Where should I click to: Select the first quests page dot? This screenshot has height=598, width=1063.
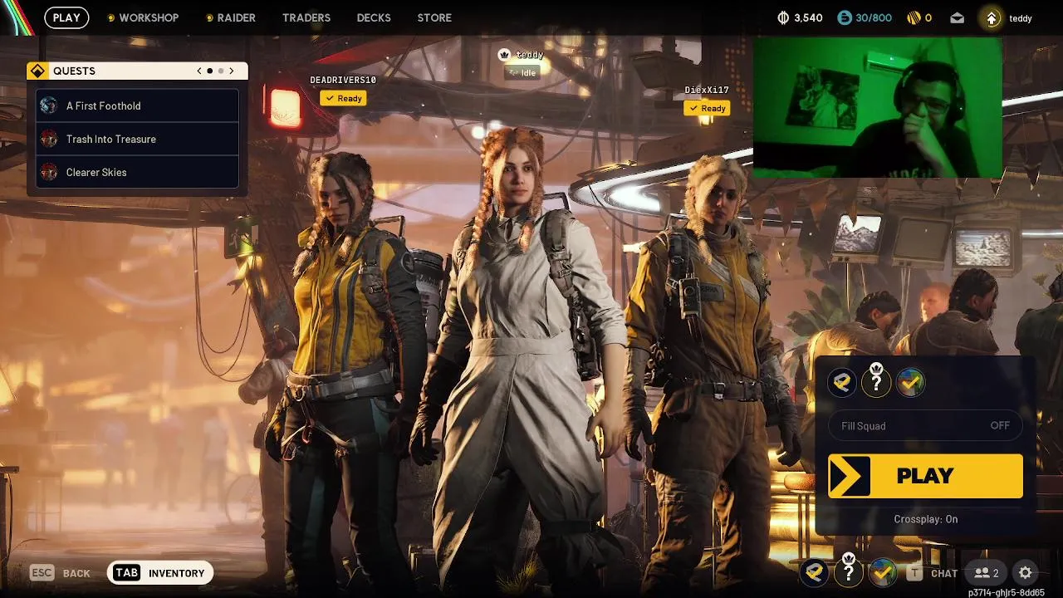click(x=209, y=71)
